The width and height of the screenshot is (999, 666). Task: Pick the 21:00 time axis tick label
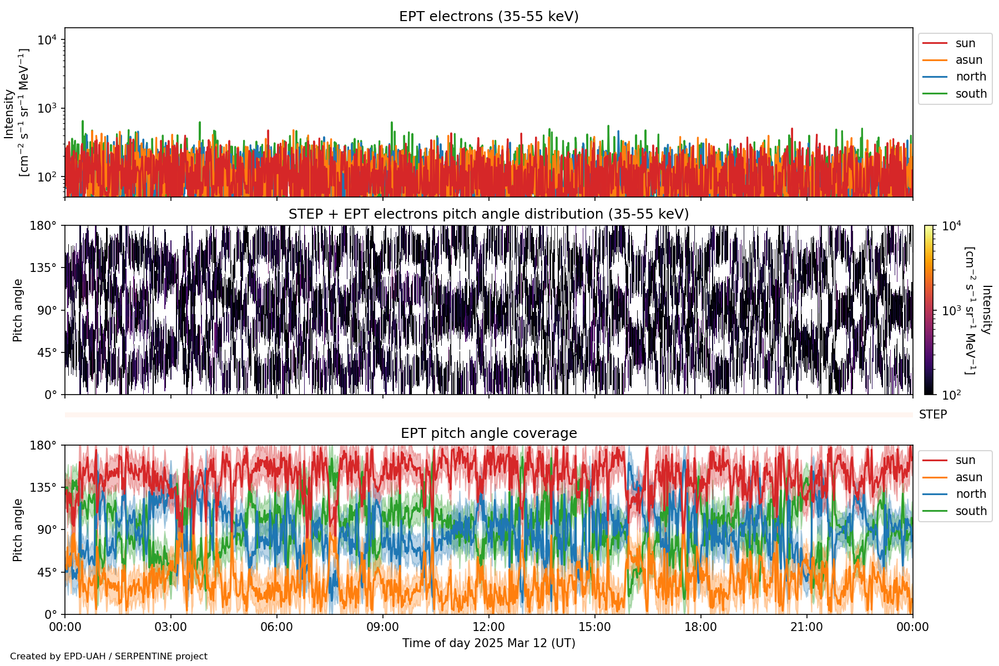click(806, 627)
